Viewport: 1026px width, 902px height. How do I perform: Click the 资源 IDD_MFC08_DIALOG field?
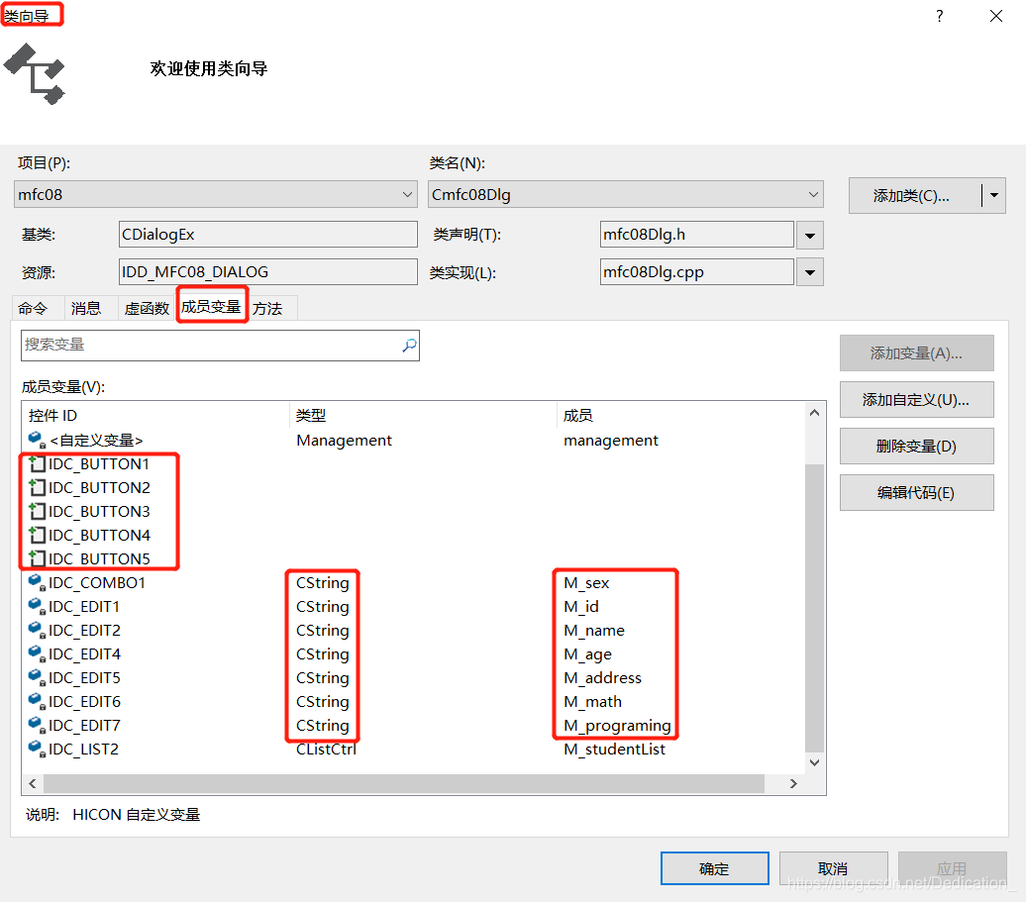tap(267, 271)
